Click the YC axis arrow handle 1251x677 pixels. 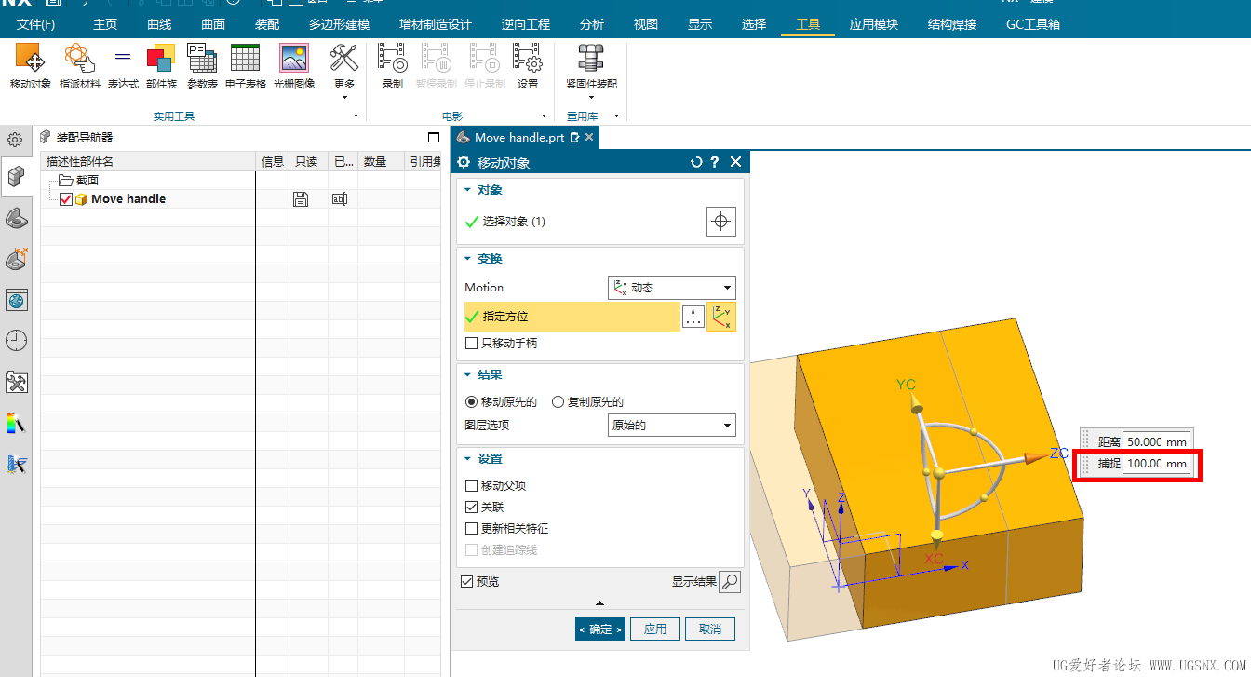pyautogui.click(x=916, y=403)
